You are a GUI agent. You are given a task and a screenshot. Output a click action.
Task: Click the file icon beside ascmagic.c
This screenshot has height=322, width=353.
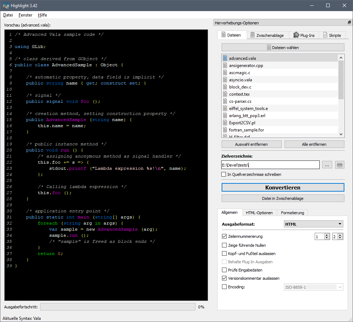(x=225, y=72)
